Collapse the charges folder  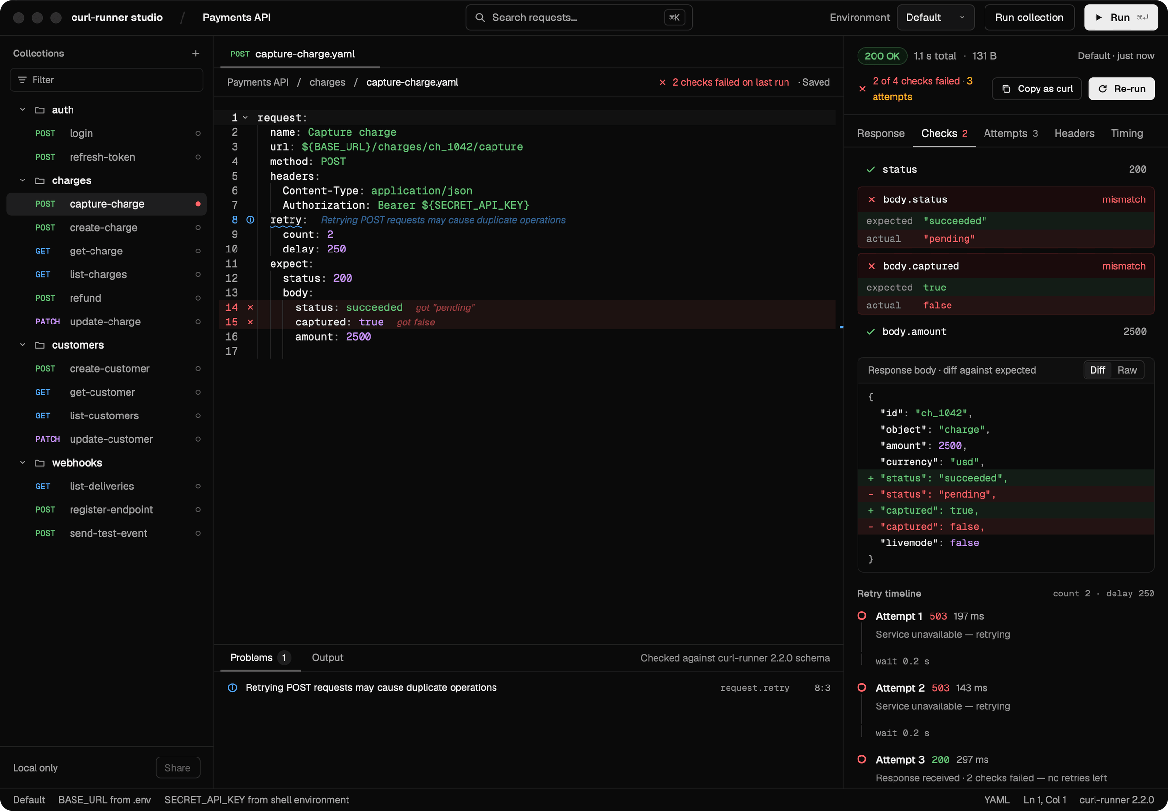[x=22, y=180]
